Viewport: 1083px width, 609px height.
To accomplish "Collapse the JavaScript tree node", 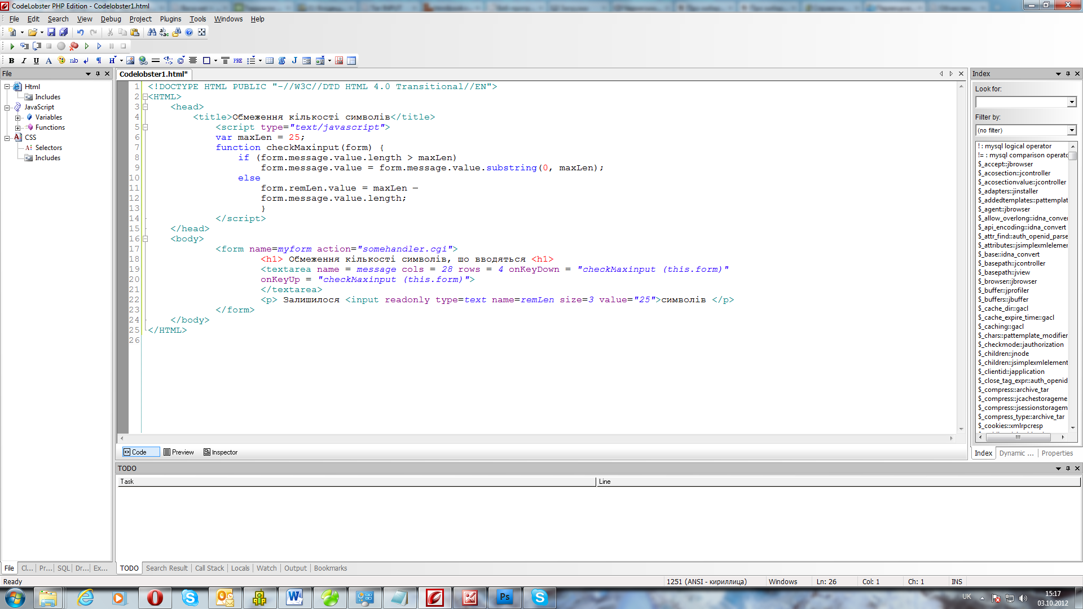I will click(7, 107).
